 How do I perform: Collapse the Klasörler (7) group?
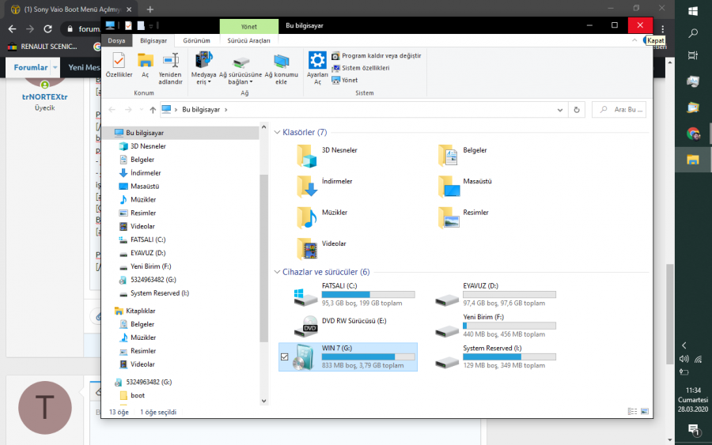276,132
